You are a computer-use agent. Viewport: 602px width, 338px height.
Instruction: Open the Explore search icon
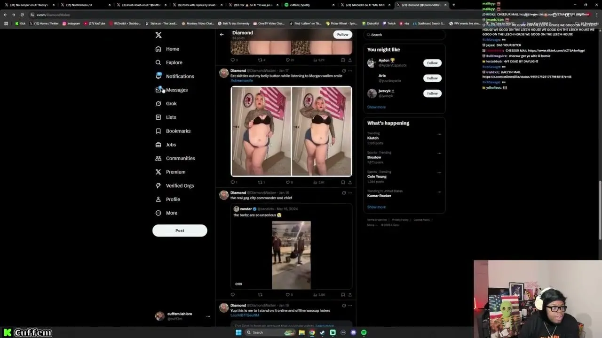click(158, 62)
